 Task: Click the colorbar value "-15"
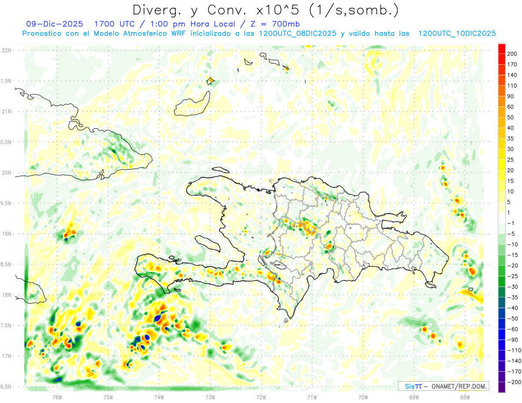coord(512,255)
